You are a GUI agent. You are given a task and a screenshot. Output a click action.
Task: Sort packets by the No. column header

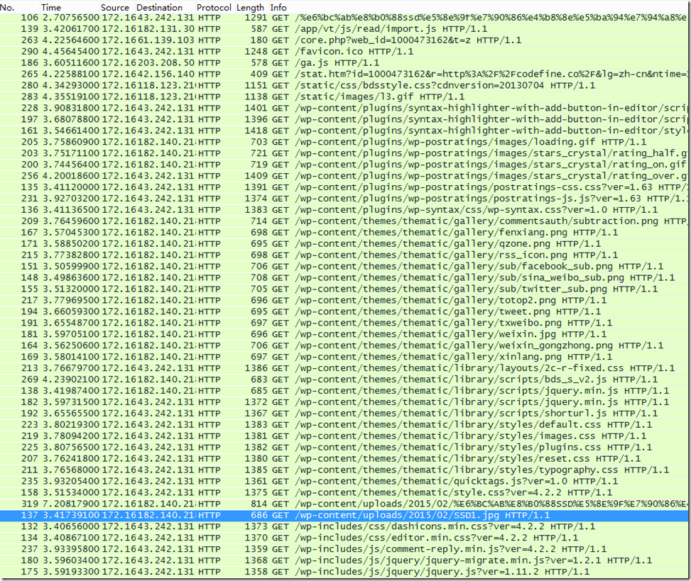tap(9, 7)
